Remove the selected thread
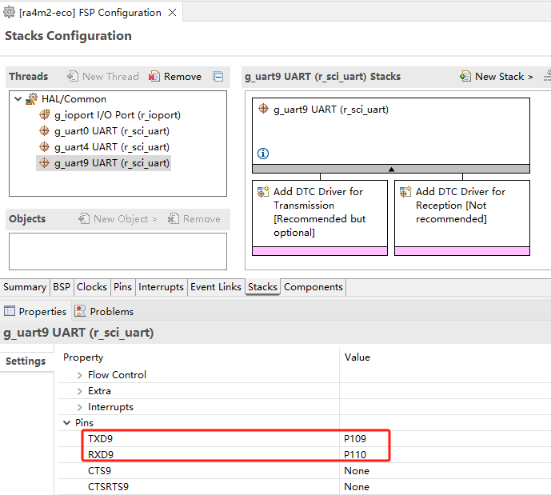This screenshot has height=495, width=551. [175, 76]
